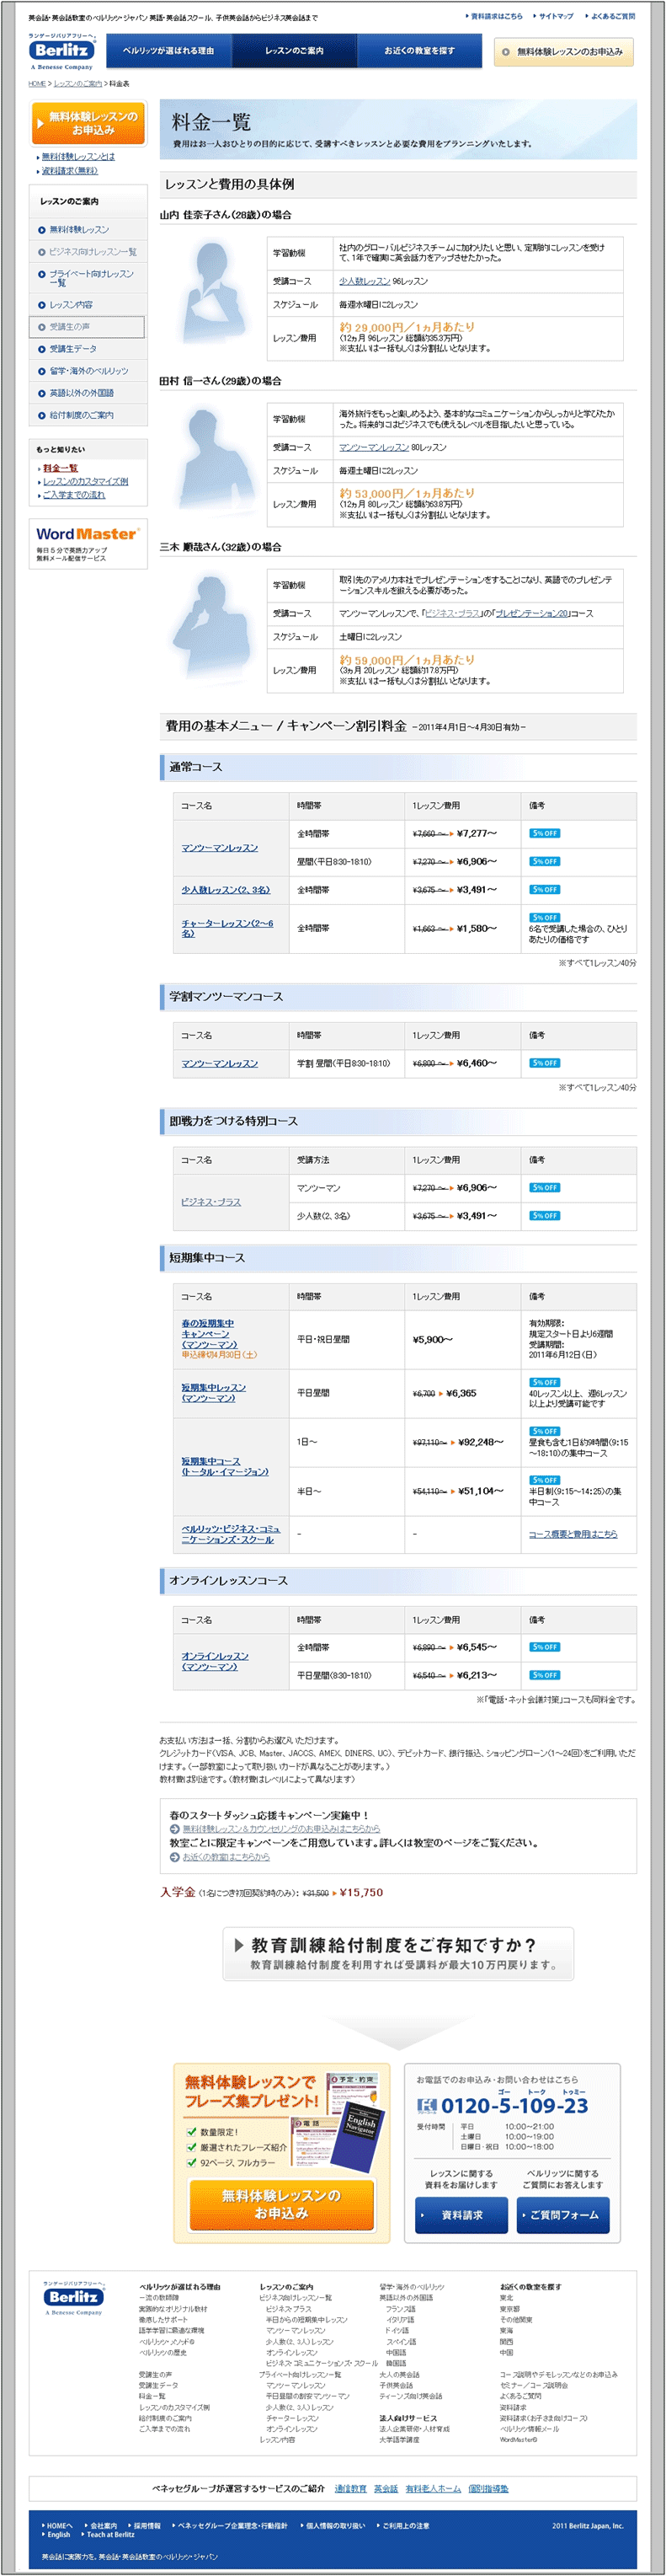Click レッスンのご案内 breadcrumb link
Viewport: 666px width, 2576px height.
(x=78, y=84)
